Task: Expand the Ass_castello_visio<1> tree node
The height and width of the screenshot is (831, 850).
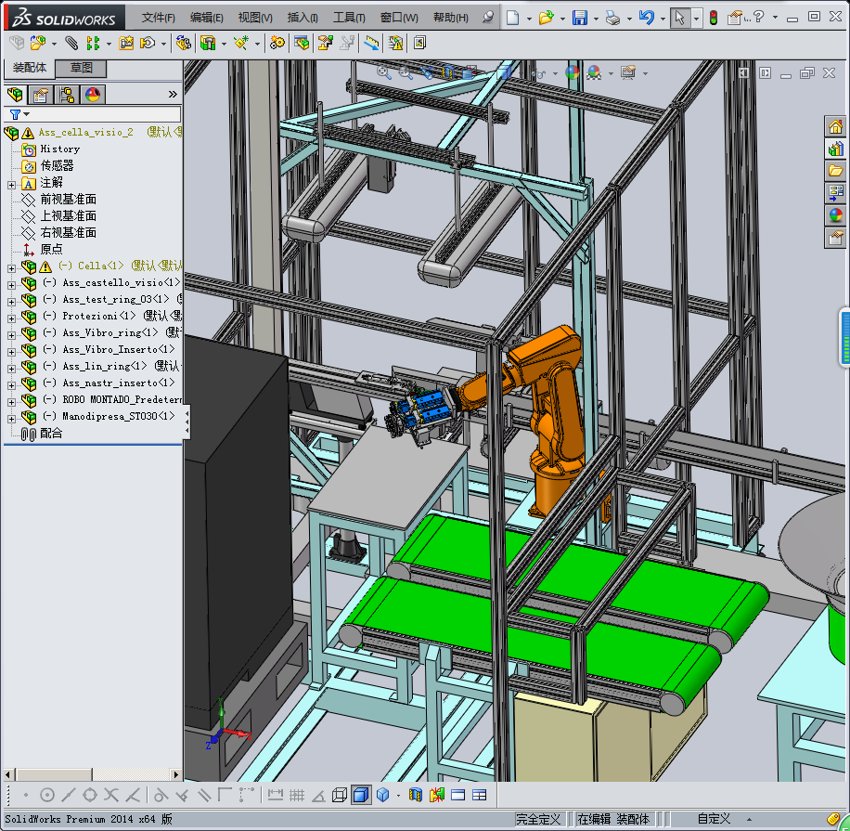Action: point(11,283)
